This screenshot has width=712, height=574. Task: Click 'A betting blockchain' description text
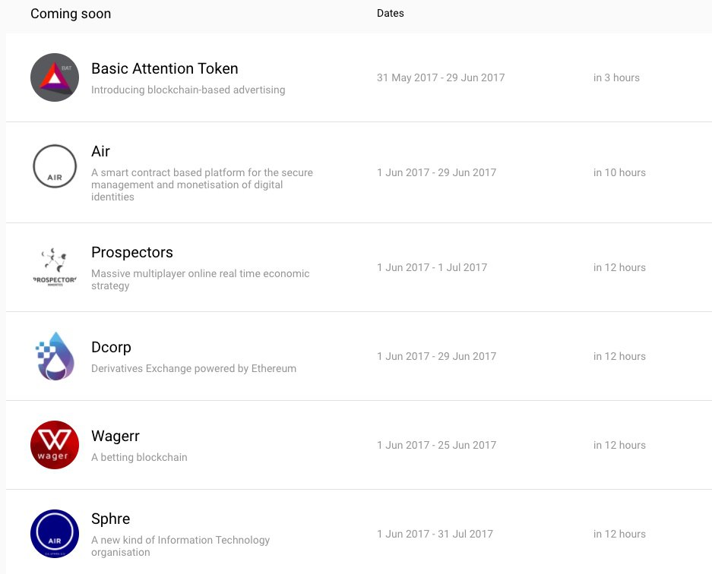click(x=139, y=457)
